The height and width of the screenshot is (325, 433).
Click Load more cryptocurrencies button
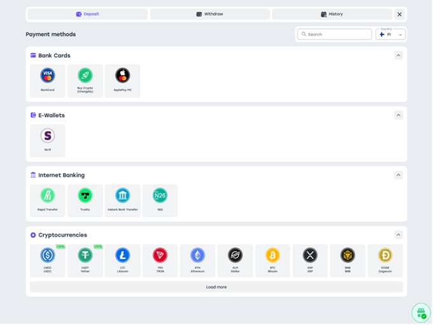click(x=216, y=287)
